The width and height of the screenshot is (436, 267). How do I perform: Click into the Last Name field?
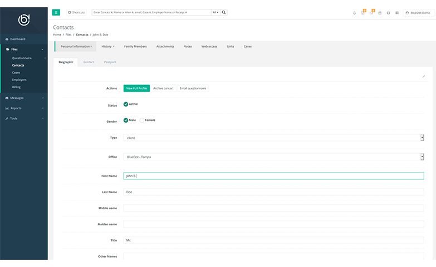(x=273, y=192)
